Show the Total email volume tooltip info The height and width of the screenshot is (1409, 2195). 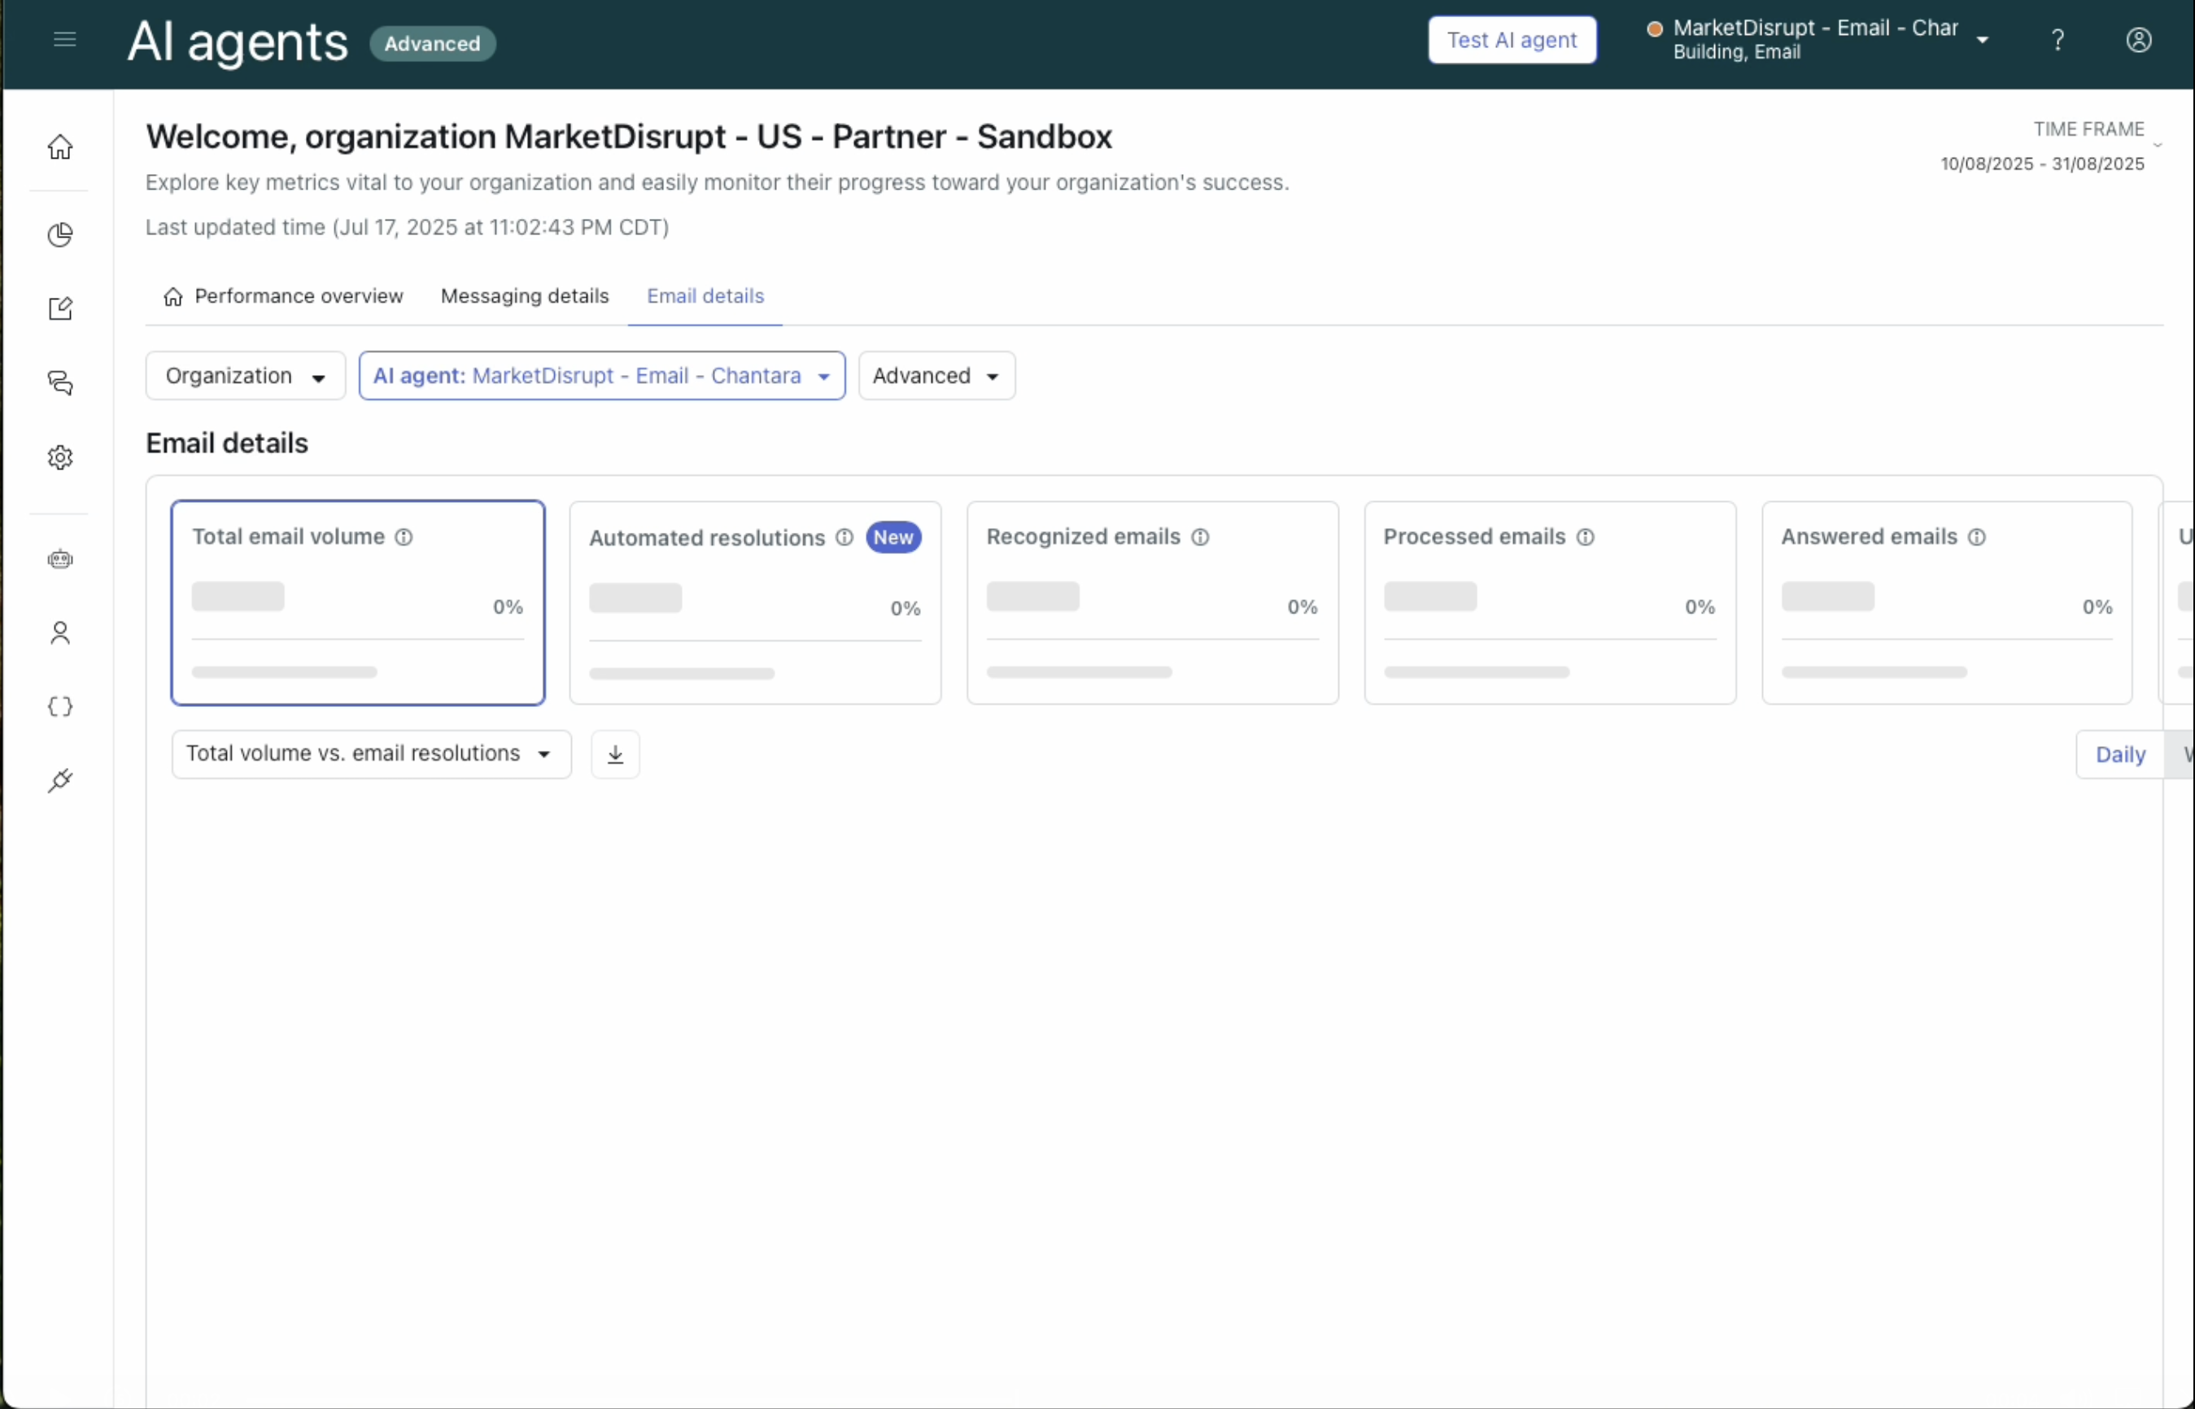tap(404, 537)
